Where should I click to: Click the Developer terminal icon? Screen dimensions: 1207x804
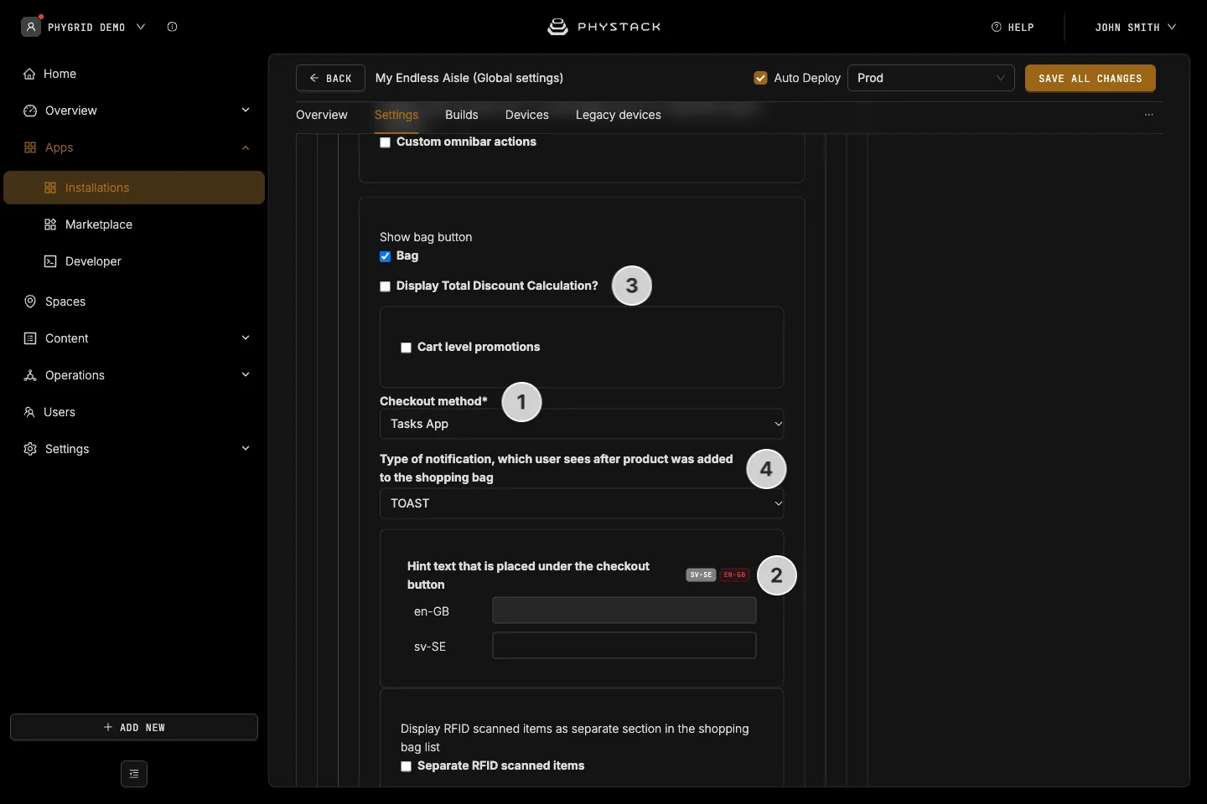coord(50,261)
